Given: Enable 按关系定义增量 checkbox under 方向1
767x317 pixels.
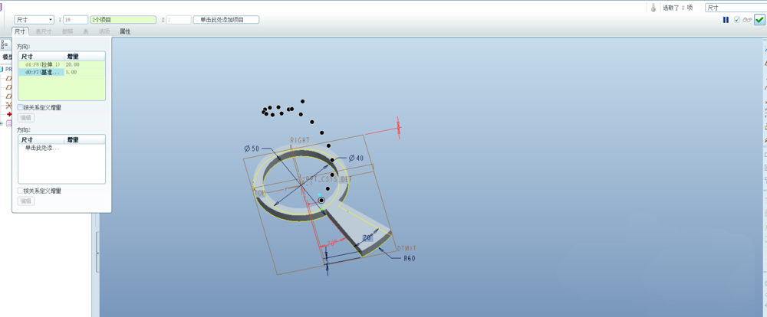Looking at the screenshot, I should pos(20,107).
